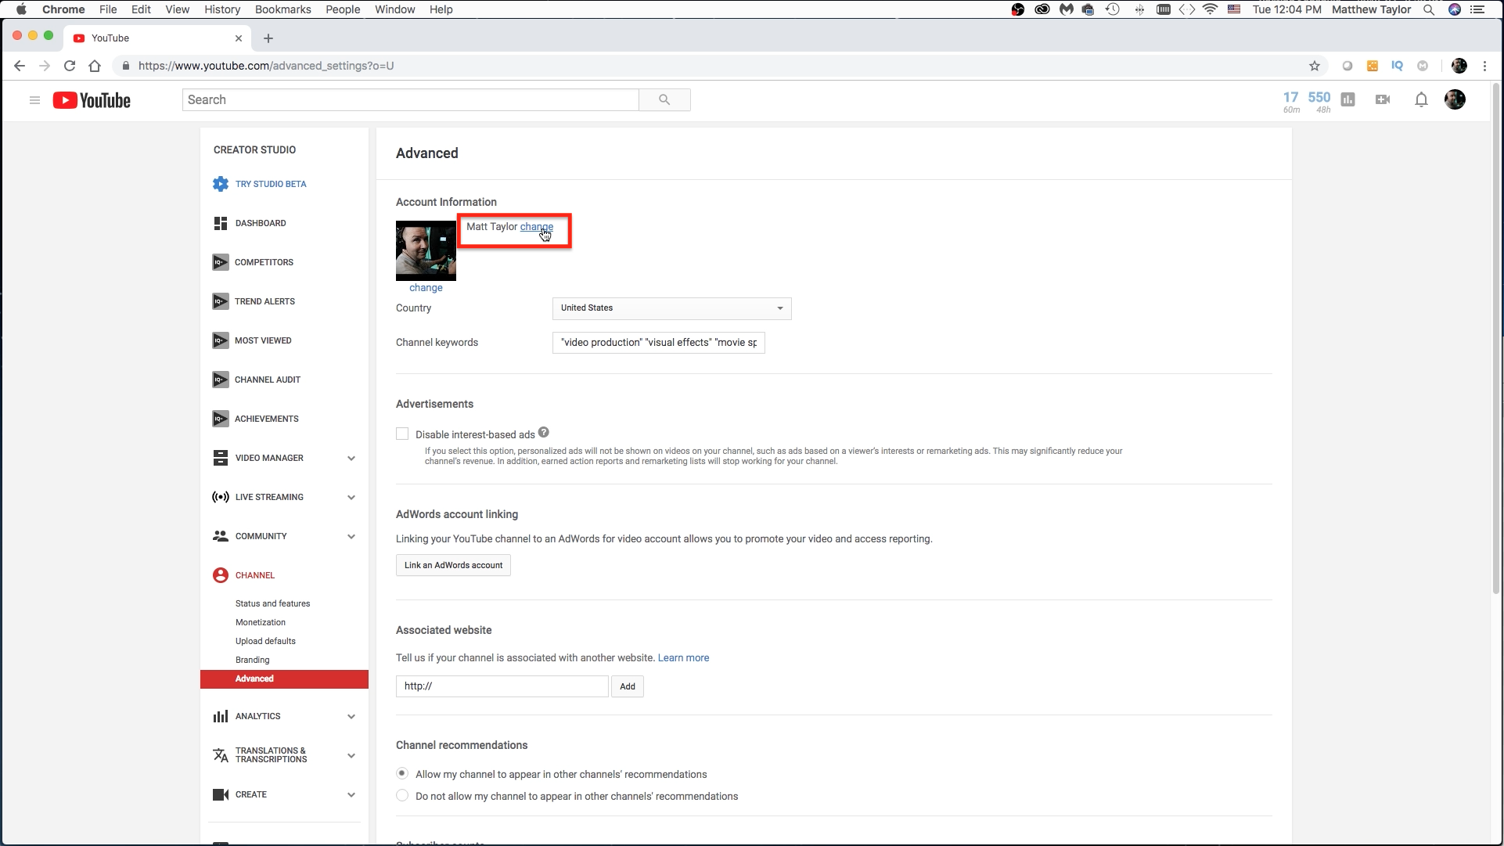Expand Community section

[x=351, y=536]
